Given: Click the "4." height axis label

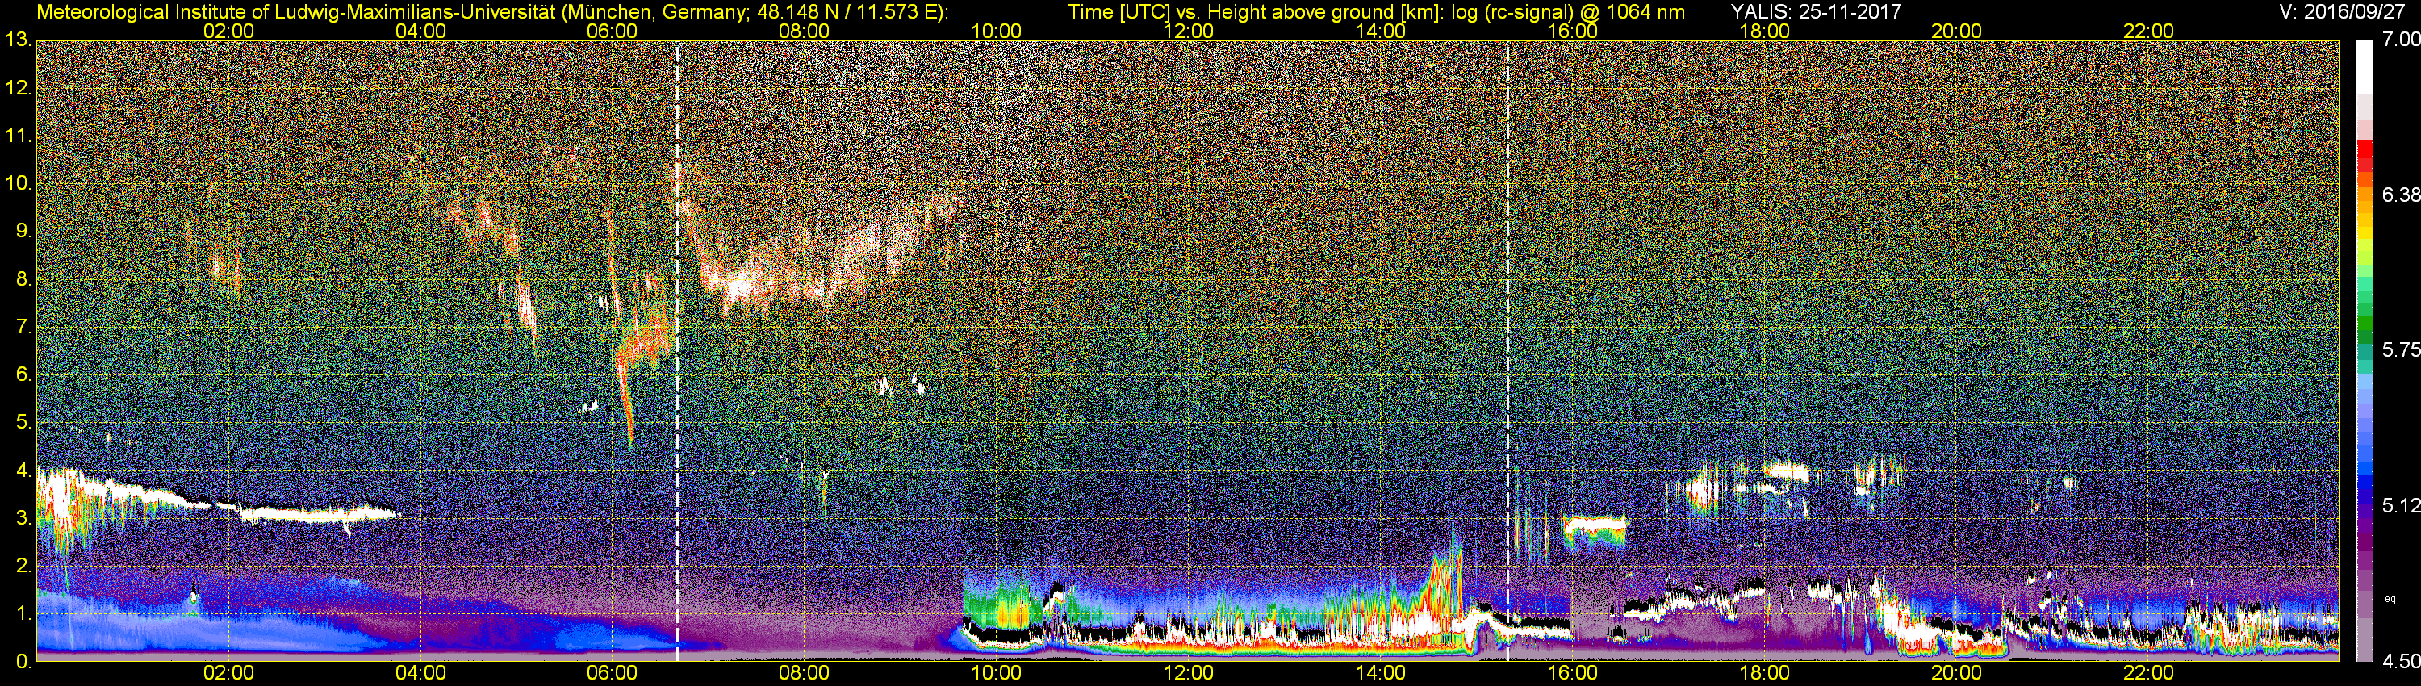Looking at the screenshot, I should (23, 470).
